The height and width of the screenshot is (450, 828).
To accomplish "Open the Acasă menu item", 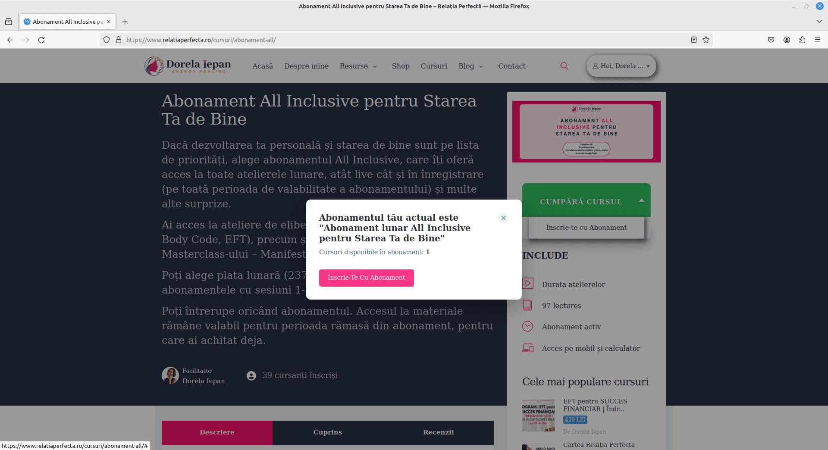I will point(263,66).
